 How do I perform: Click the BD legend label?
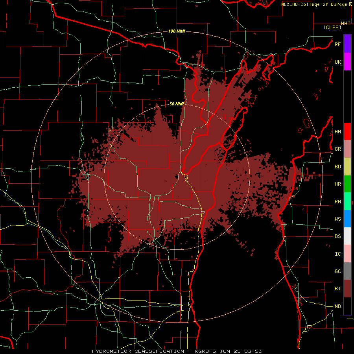(x=337, y=167)
